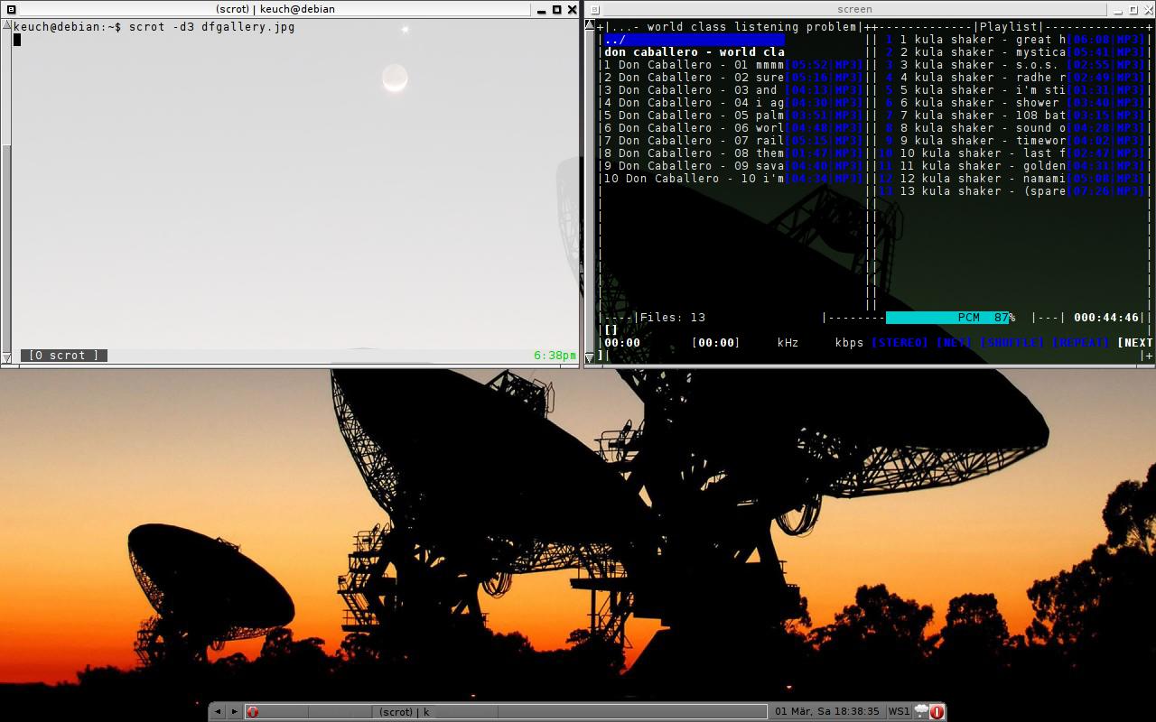The height and width of the screenshot is (722, 1156).
Task: Click the Opera icon in taskbar window list
Action: coord(253,711)
